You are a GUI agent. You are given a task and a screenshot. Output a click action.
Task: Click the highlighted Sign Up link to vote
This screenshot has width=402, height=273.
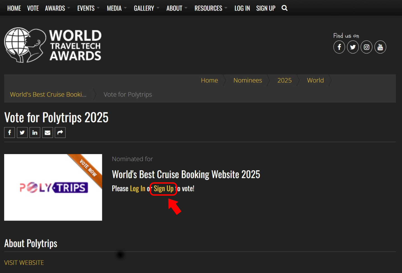[164, 189]
